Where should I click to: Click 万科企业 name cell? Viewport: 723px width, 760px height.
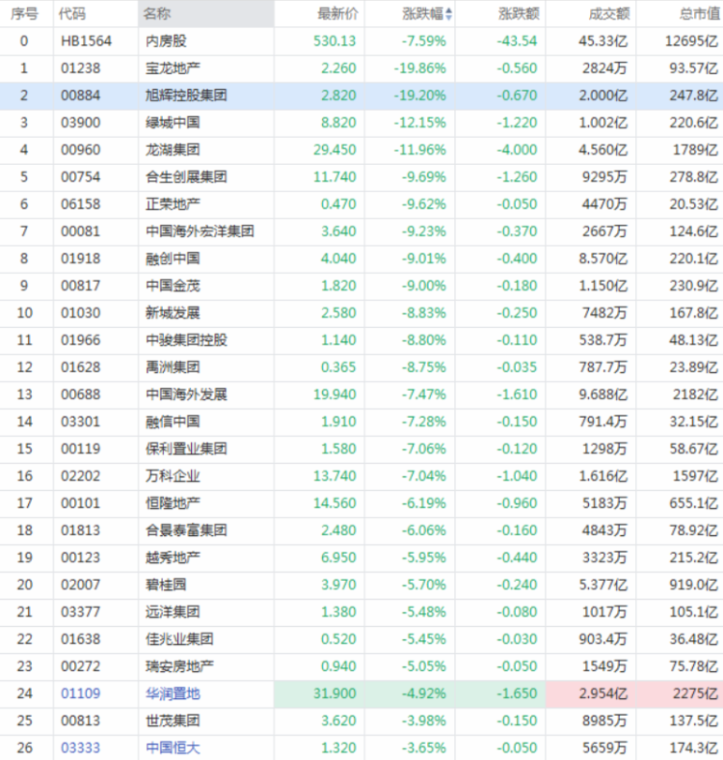click(173, 475)
